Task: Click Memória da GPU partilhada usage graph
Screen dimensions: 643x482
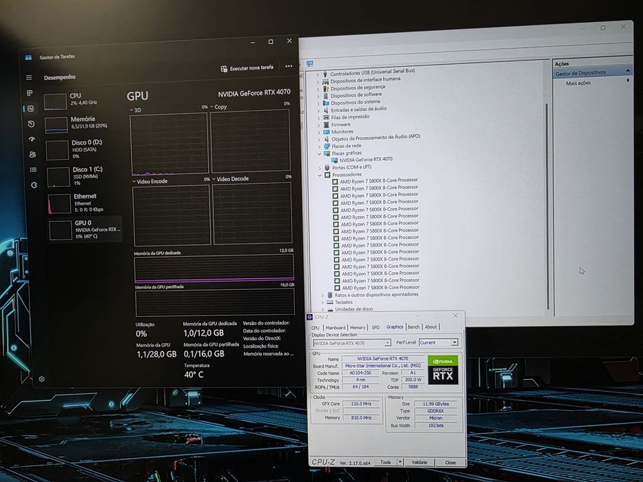Action: coord(215,302)
